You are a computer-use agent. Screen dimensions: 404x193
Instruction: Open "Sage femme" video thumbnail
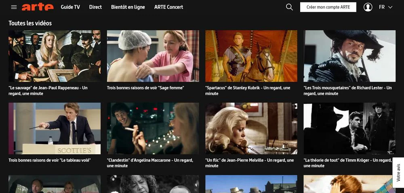point(153,56)
